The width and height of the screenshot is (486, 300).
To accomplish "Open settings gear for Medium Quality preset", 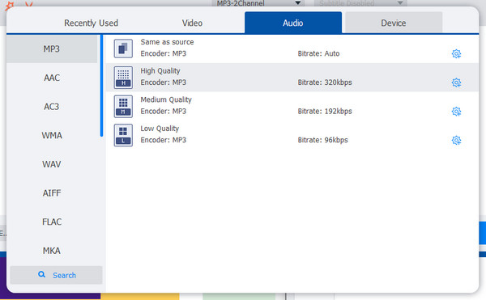I will click(456, 112).
